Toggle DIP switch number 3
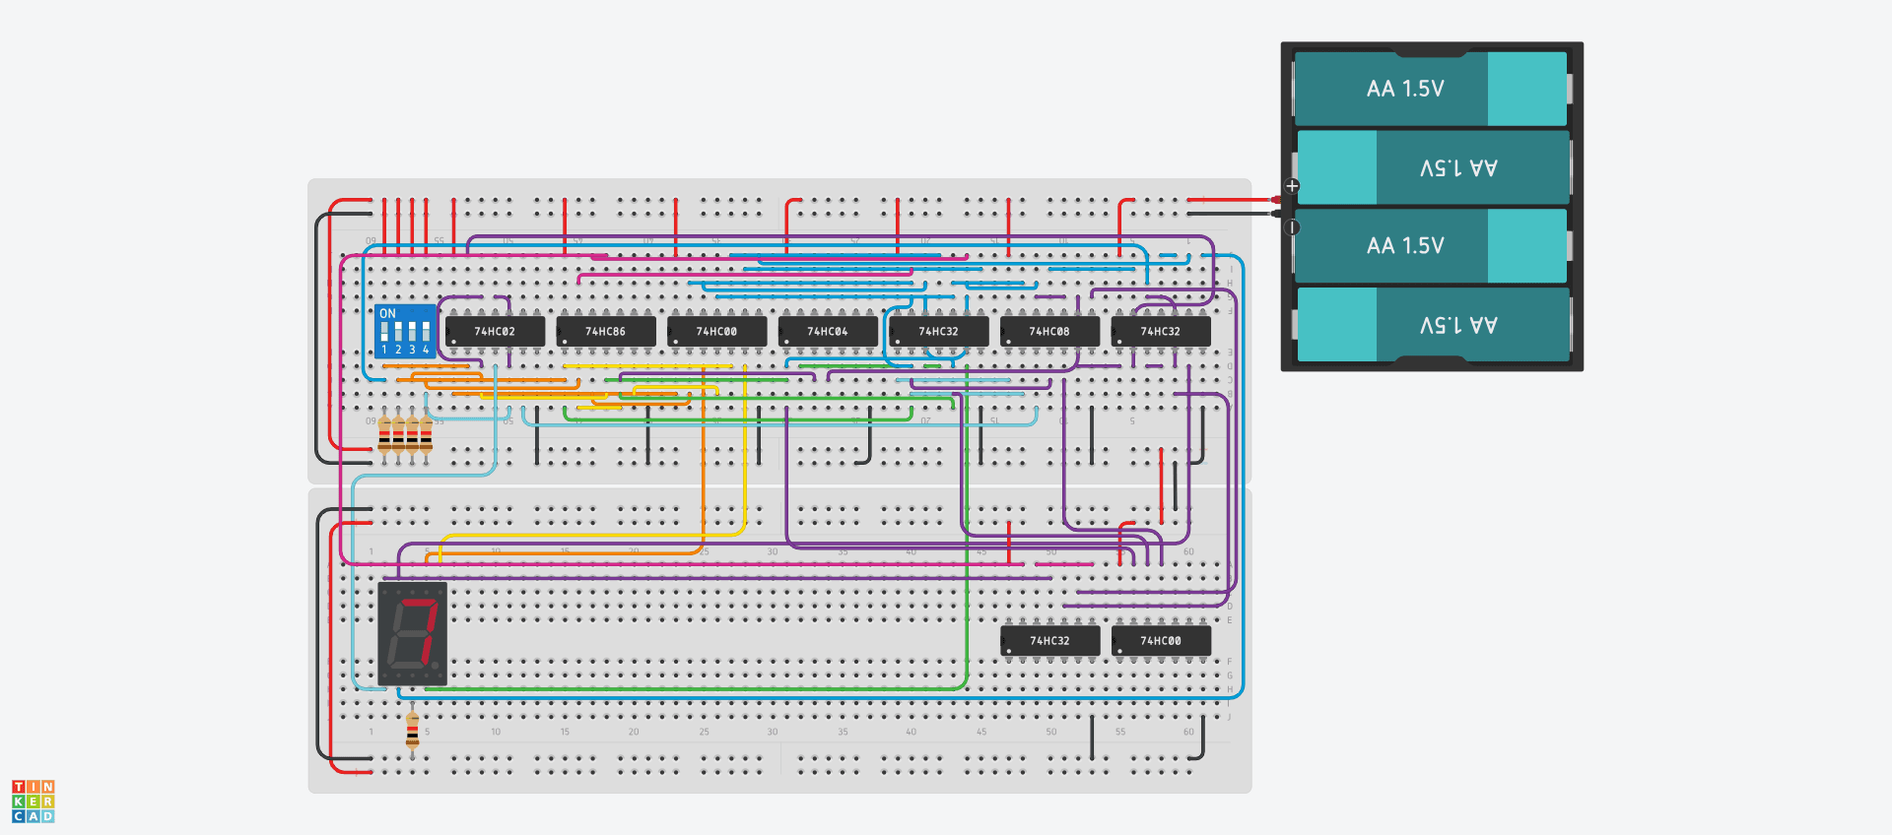Viewport: 1892px width, 835px height. (412, 331)
